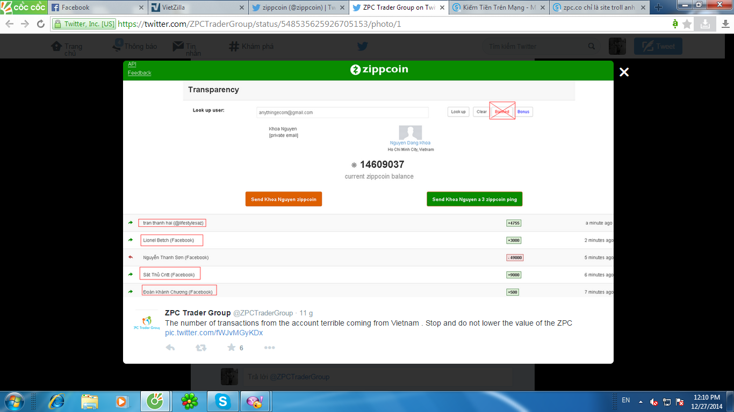Open the profile avatar menu in Twitter header
Screen dimensions: 734x412
617,47
